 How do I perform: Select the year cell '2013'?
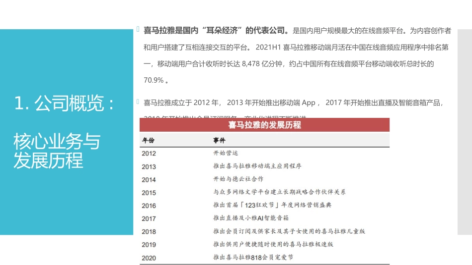[149, 166]
